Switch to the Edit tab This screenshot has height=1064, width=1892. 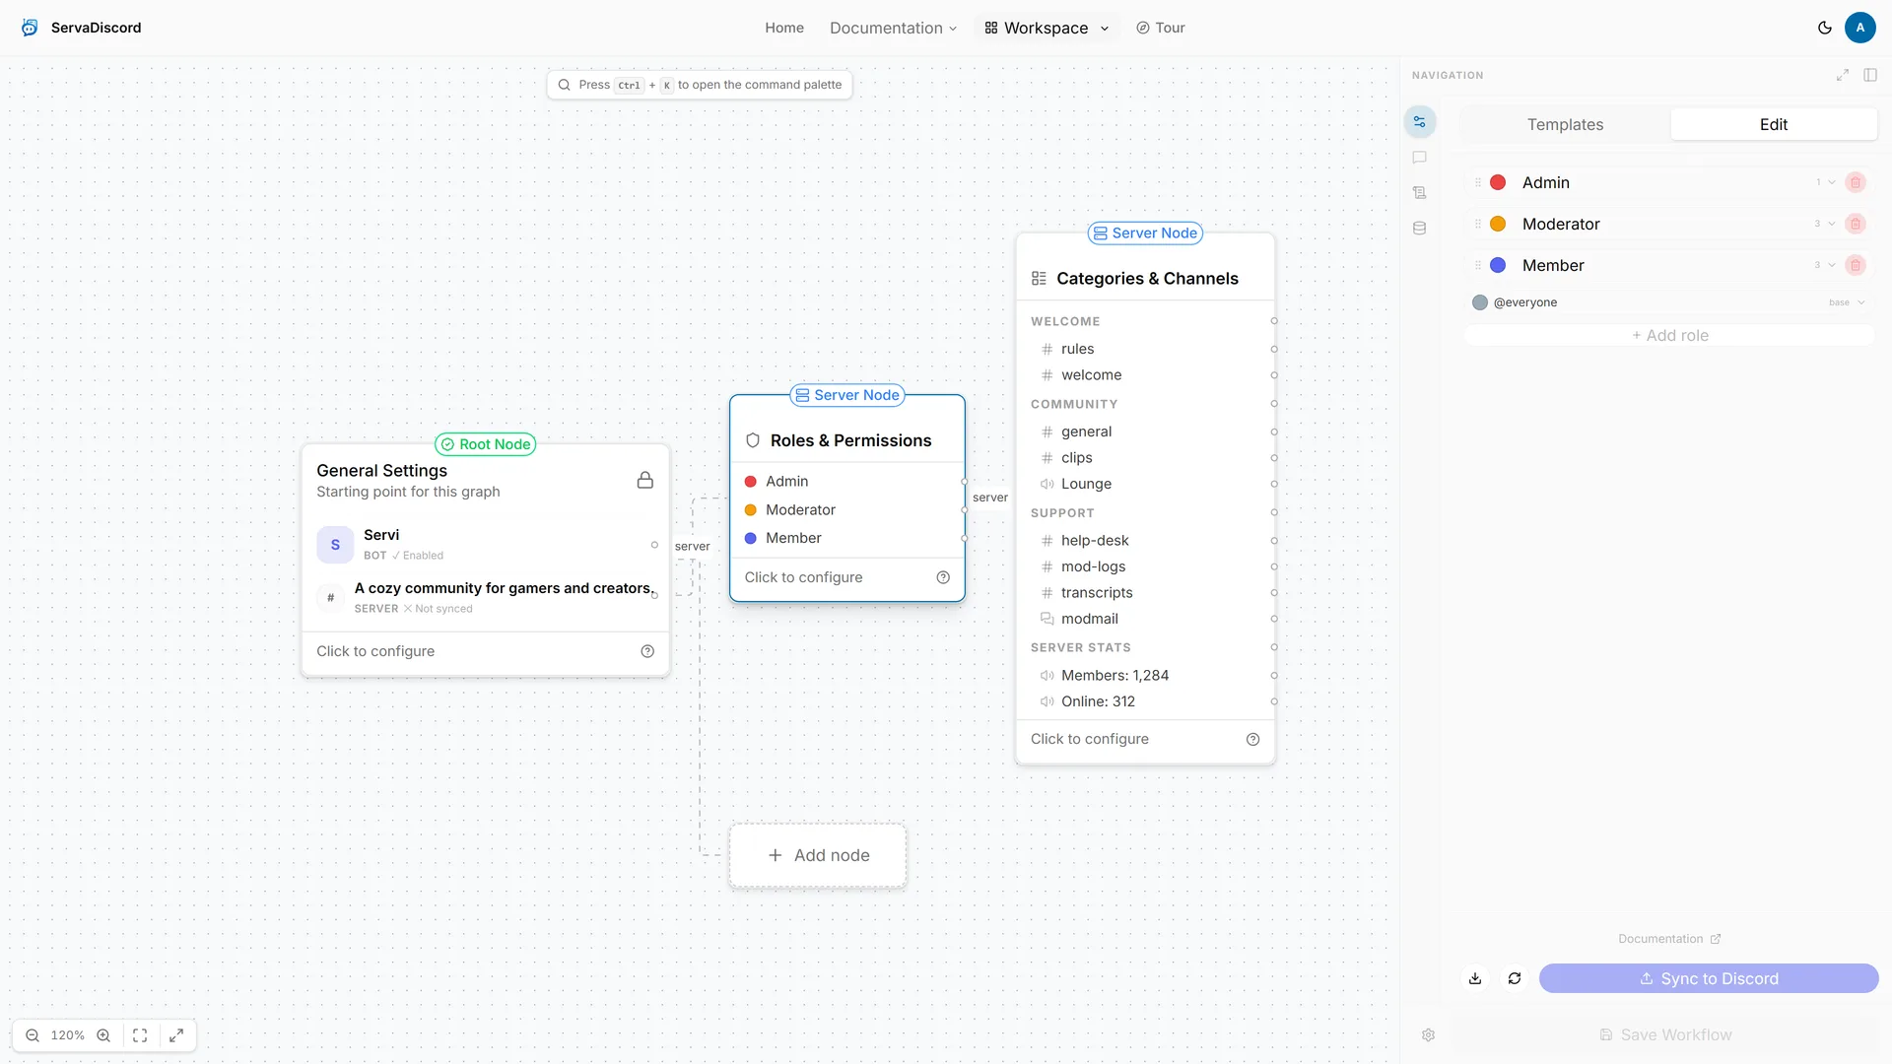point(1774,124)
